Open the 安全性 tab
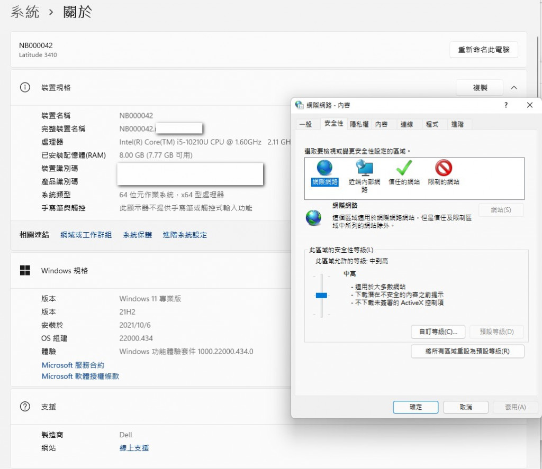542x469 pixels. [333, 123]
